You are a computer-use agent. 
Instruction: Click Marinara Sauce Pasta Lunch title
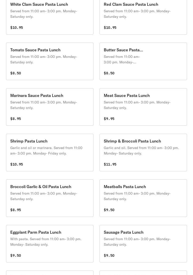pos(37,96)
